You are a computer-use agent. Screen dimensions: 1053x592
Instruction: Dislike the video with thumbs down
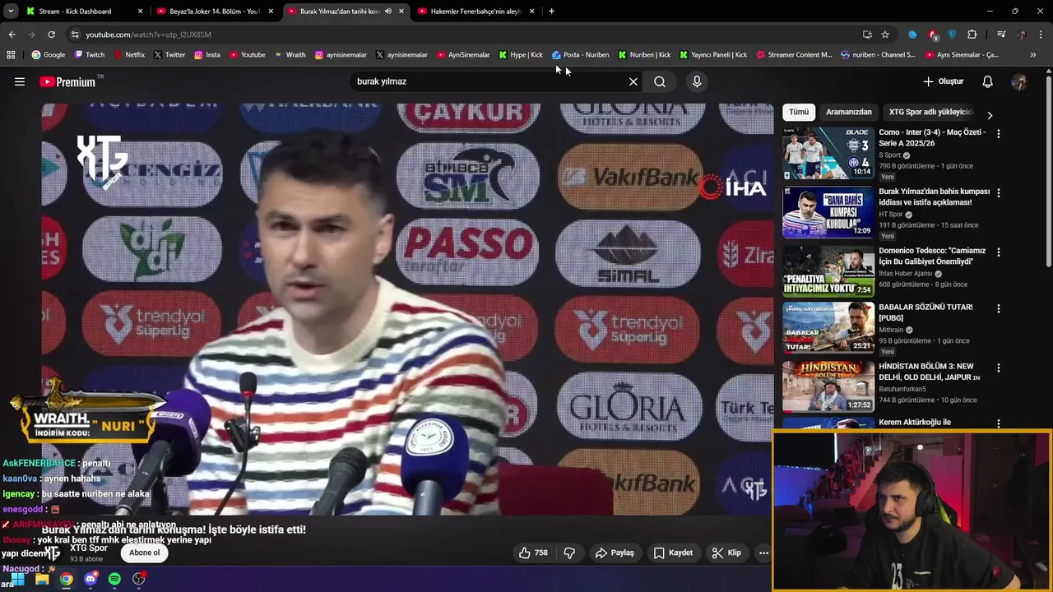pos(569,553)
